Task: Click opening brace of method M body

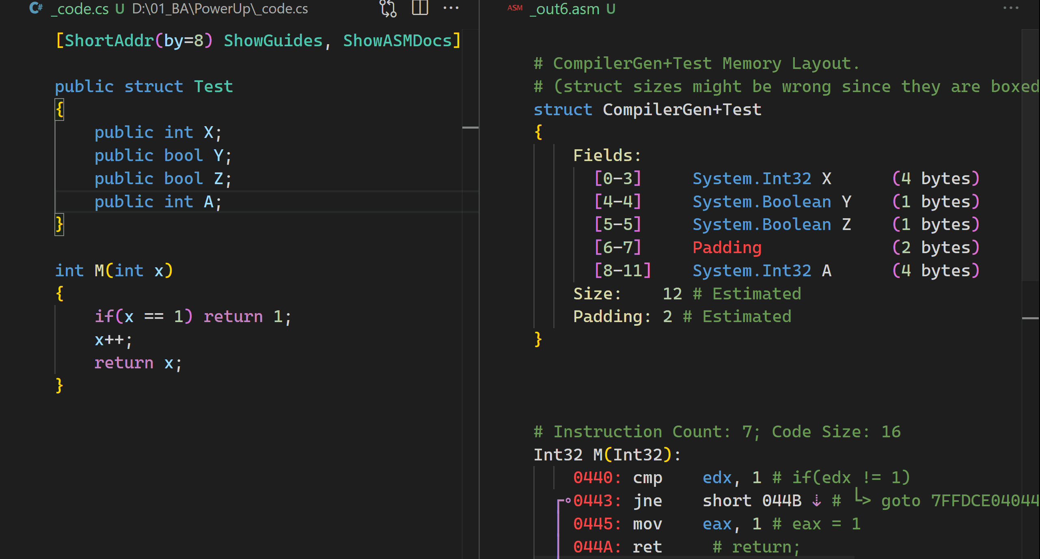Action: (60, 293)
